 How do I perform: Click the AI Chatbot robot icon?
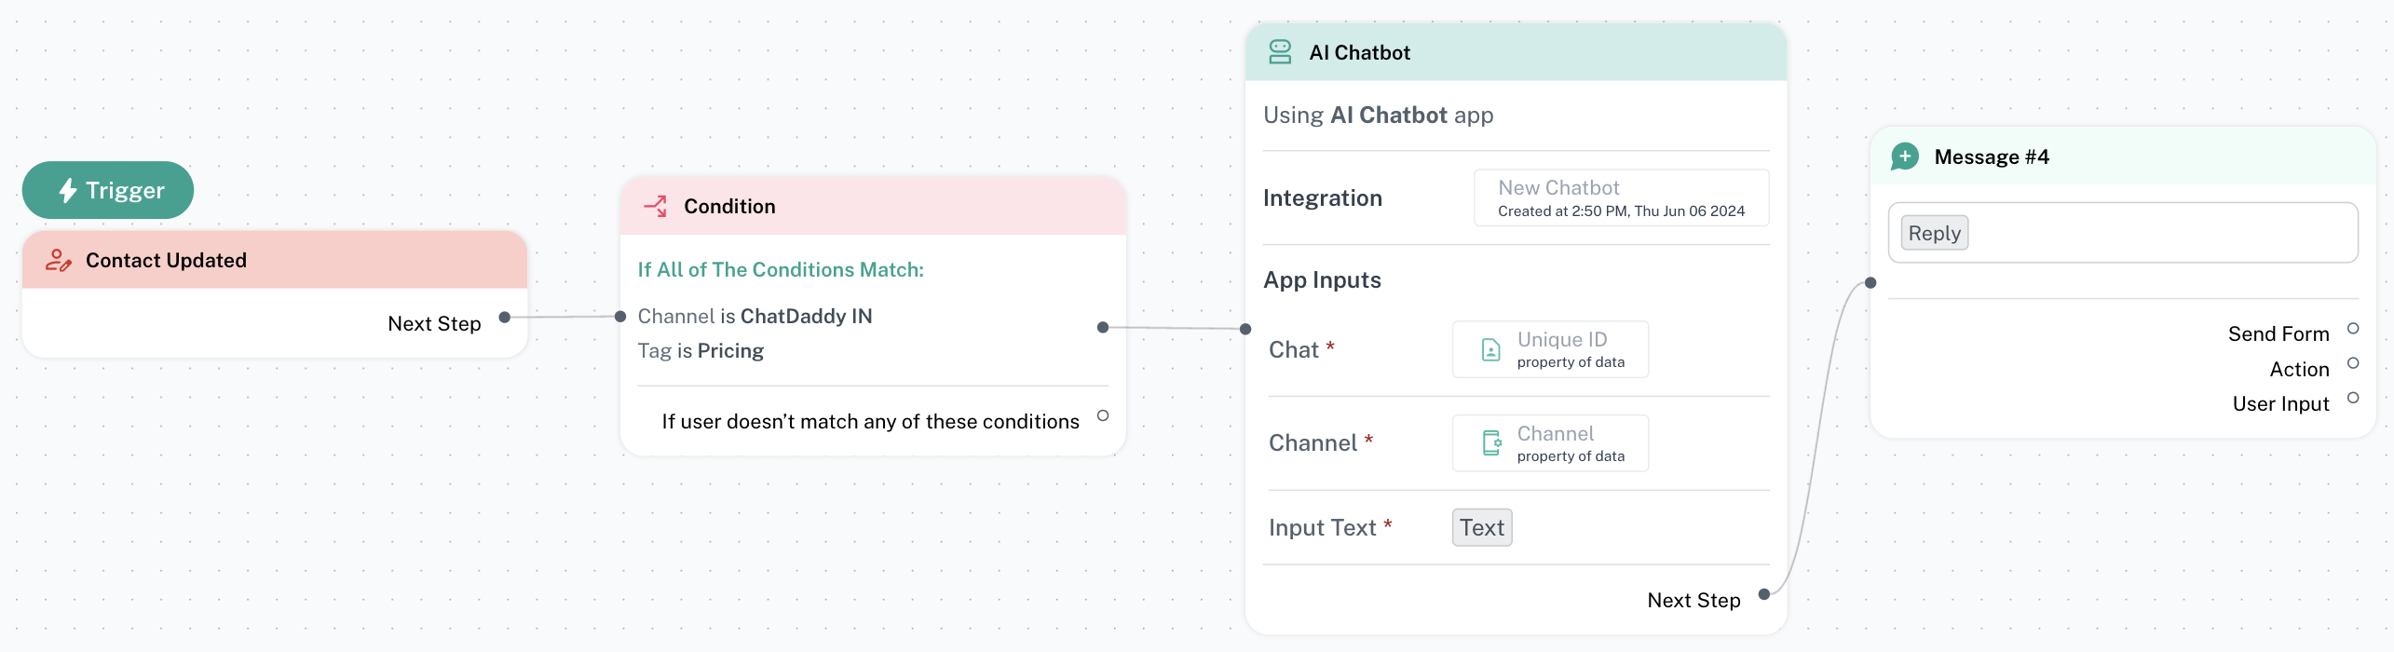pos(1280,52)
